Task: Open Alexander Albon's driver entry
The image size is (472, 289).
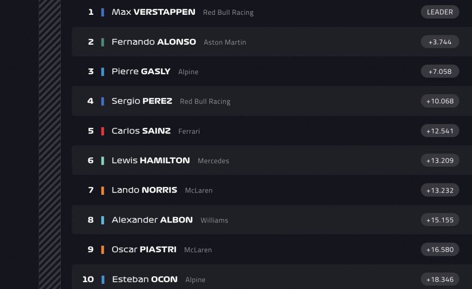Action: (152, 220)
